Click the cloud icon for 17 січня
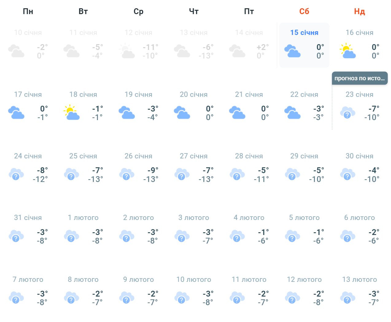The image size is (391, 322). click(x=16, y=112)
